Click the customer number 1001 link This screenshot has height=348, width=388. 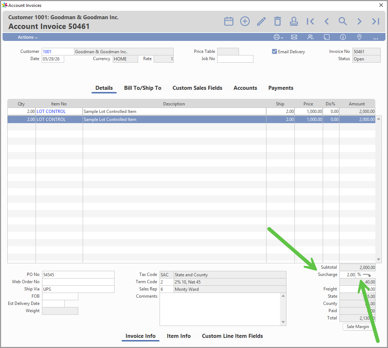pos(47,52)
